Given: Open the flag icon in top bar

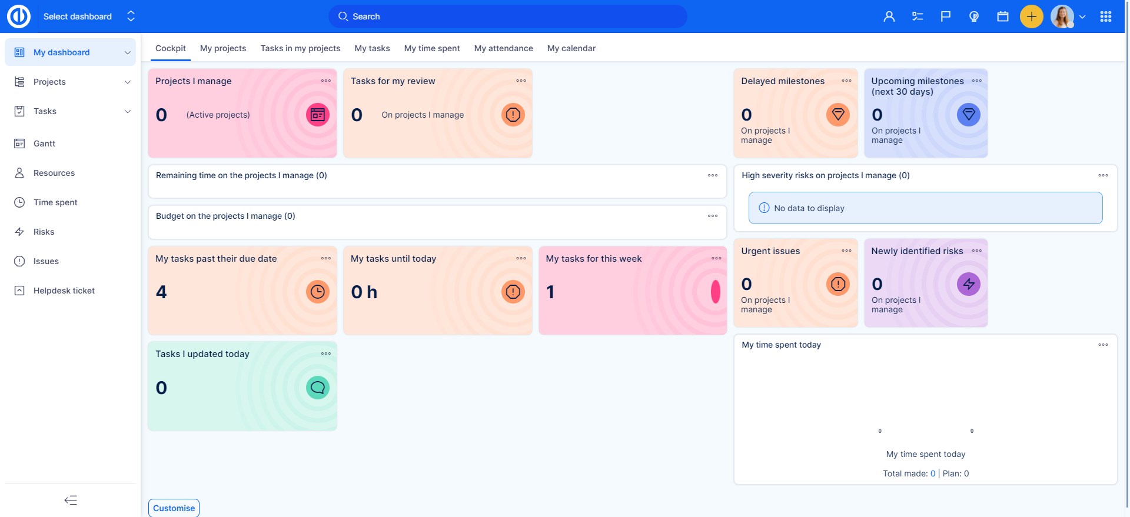Looking at the screenshot, I should click(946, 16).
